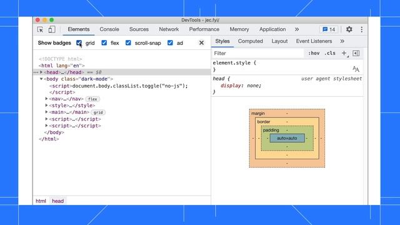Add a new style rule plus icon
The image size is (400, 225).
[344, 53]
